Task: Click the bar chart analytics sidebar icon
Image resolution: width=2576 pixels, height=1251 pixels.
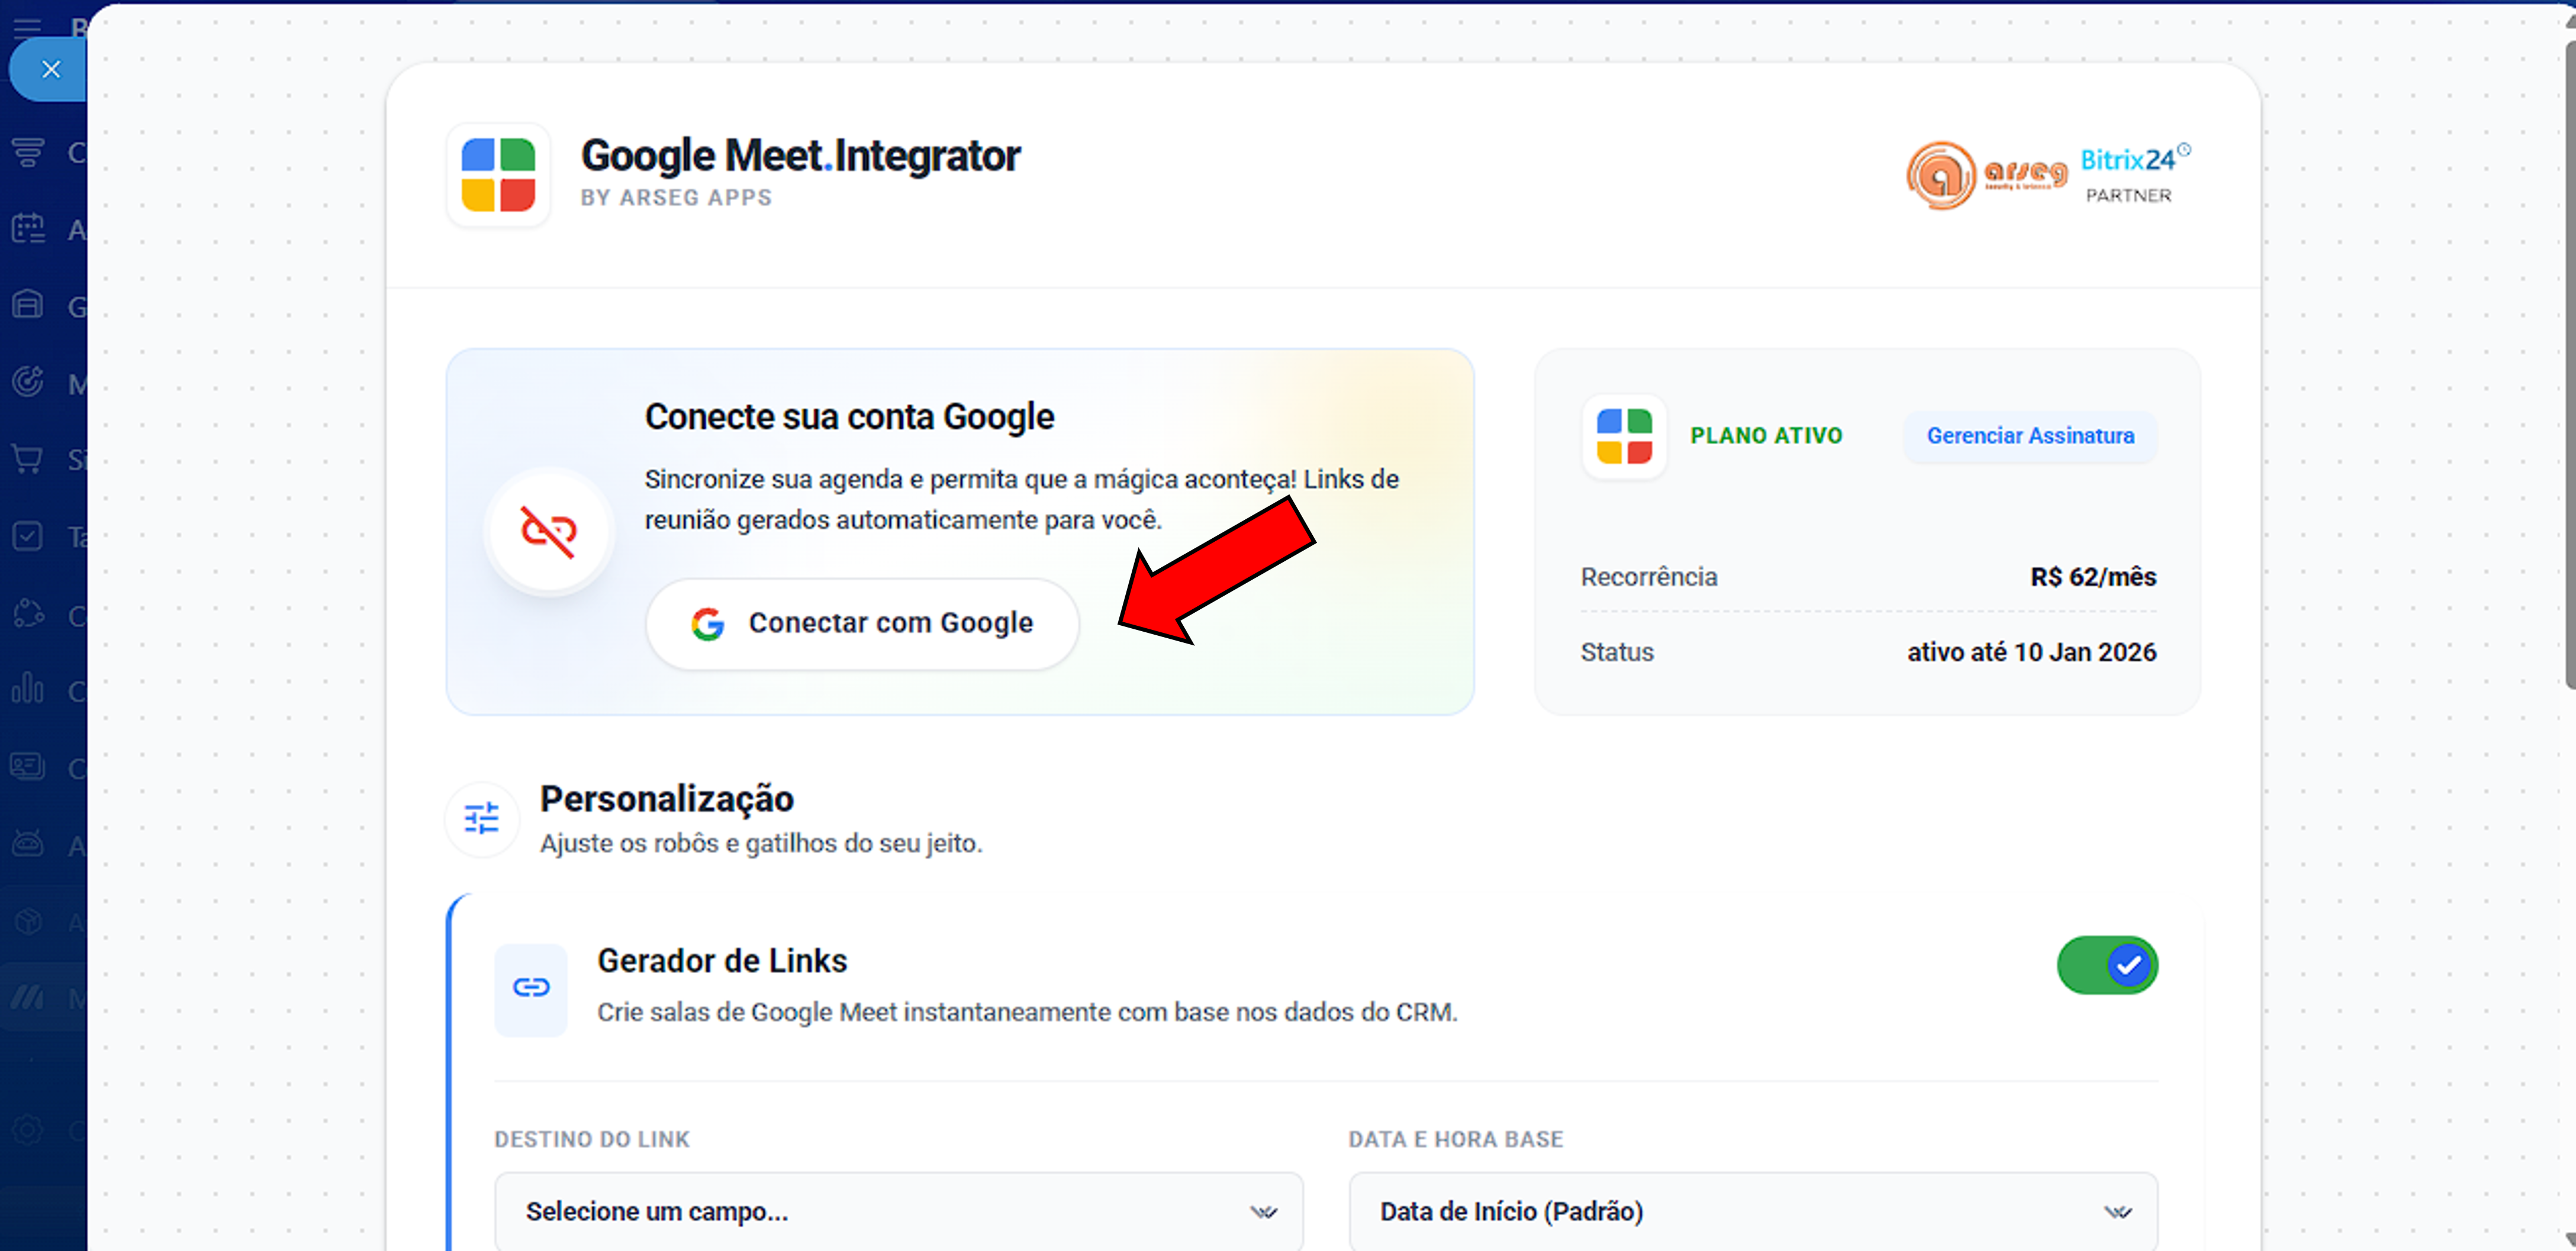Action: 28,690
